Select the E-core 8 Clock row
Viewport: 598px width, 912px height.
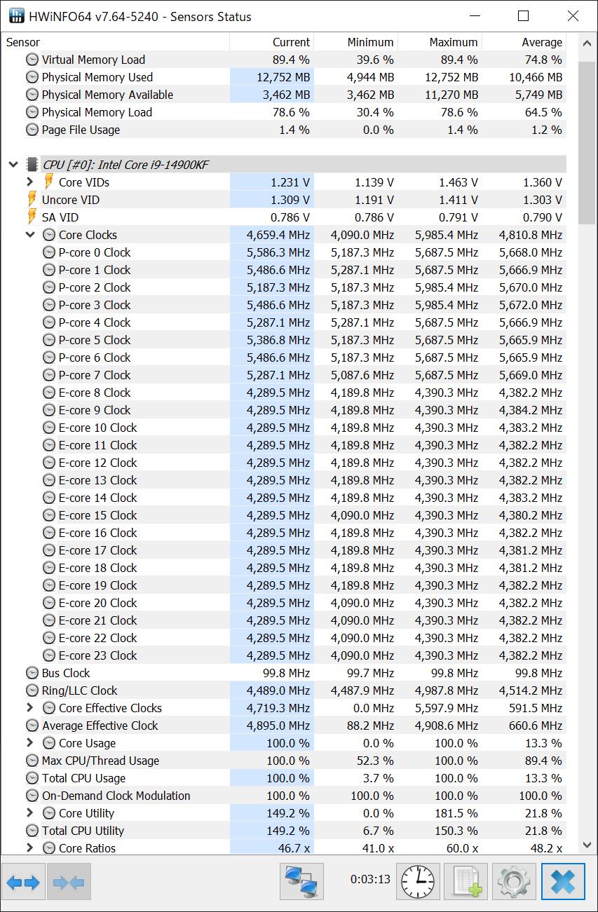(284, 393)
